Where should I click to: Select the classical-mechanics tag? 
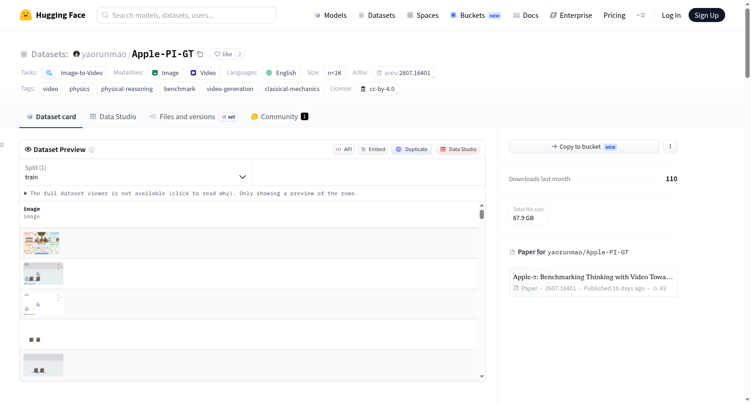(292, 89)
